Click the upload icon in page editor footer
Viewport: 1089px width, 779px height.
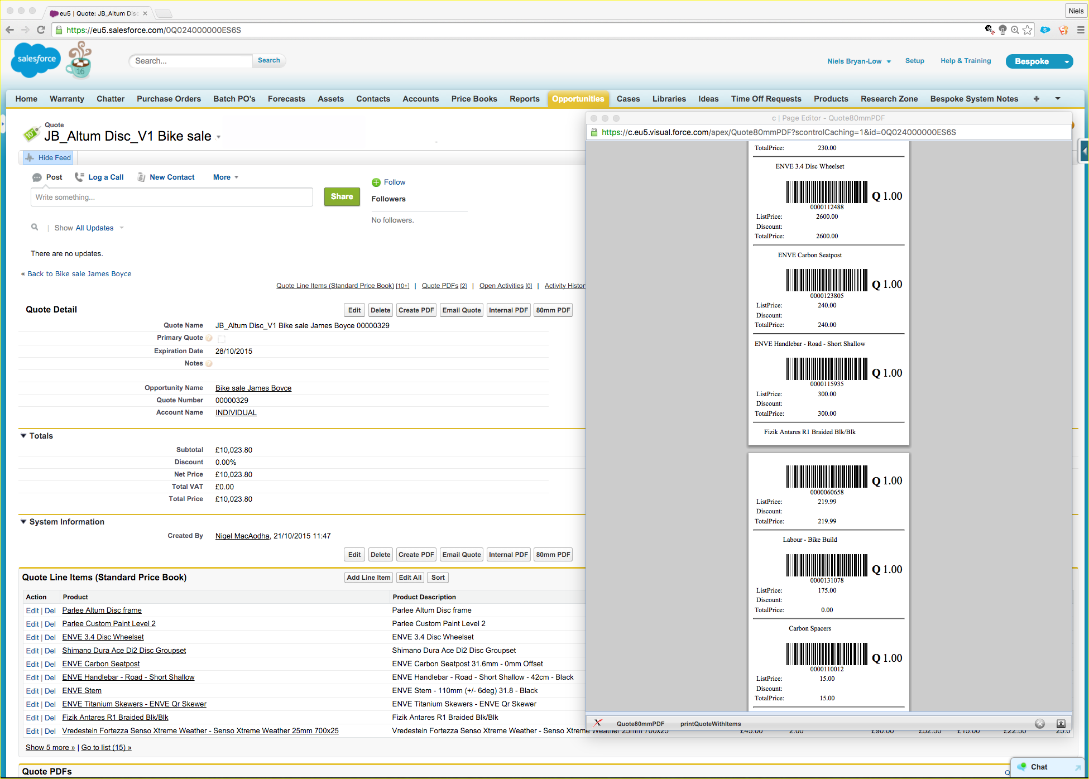click(x=1061, y=724)
